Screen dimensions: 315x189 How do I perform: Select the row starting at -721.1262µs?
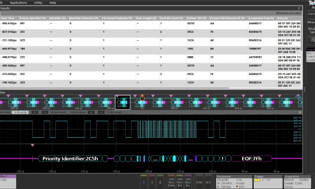(150, 42)
